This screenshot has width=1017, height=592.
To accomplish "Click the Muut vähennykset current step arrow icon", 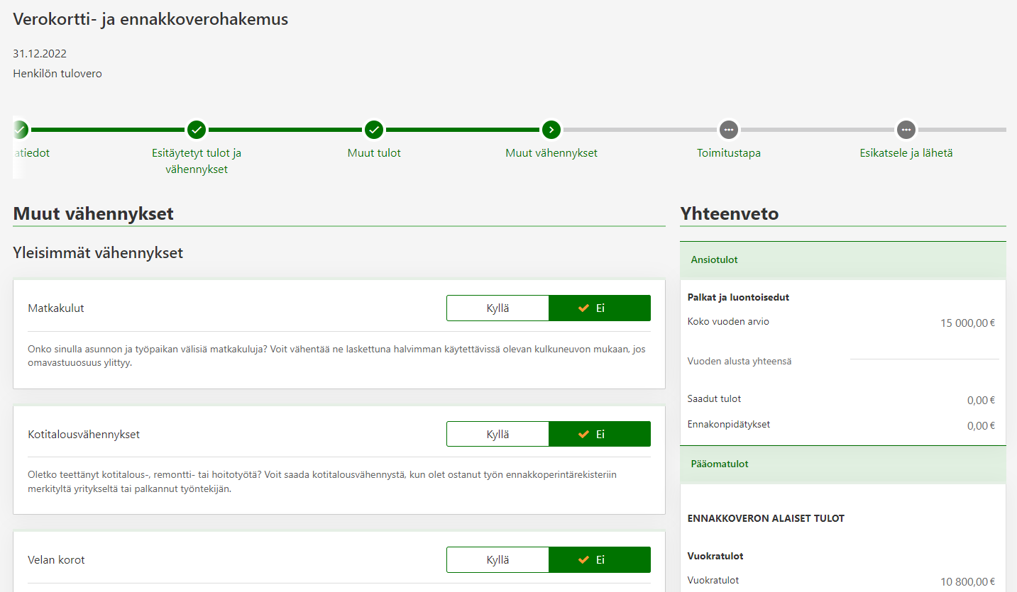I will (x=551, y=130).
